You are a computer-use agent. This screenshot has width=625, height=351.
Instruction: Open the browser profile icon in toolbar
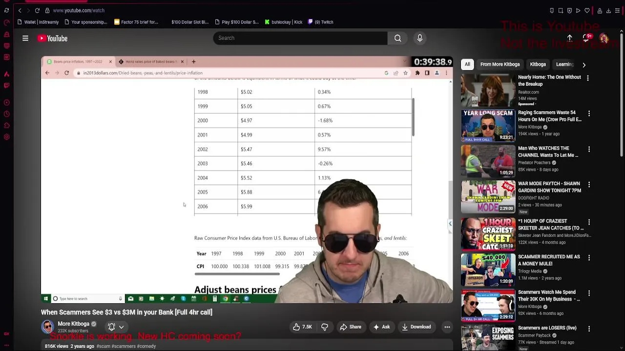pos(600,10)
